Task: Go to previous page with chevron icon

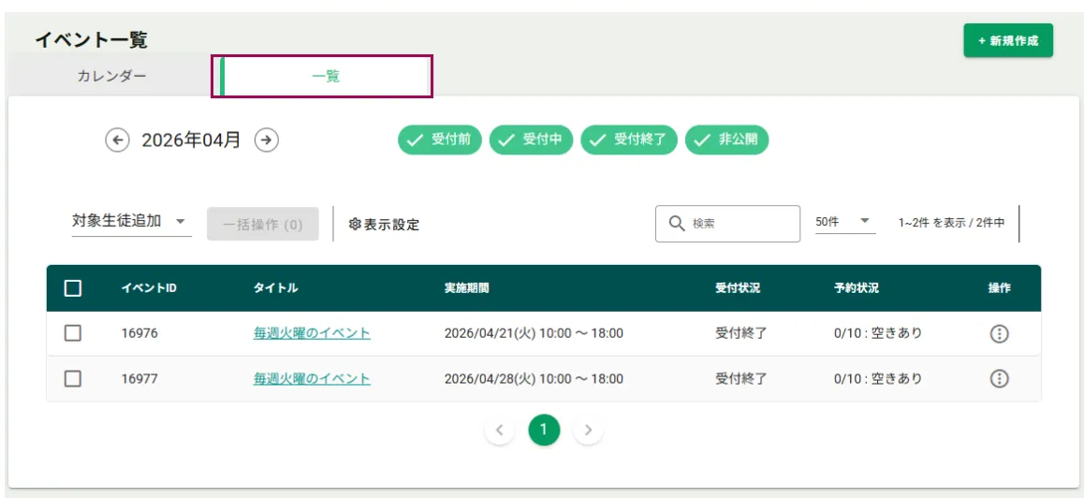Action: tap(500, 431)
